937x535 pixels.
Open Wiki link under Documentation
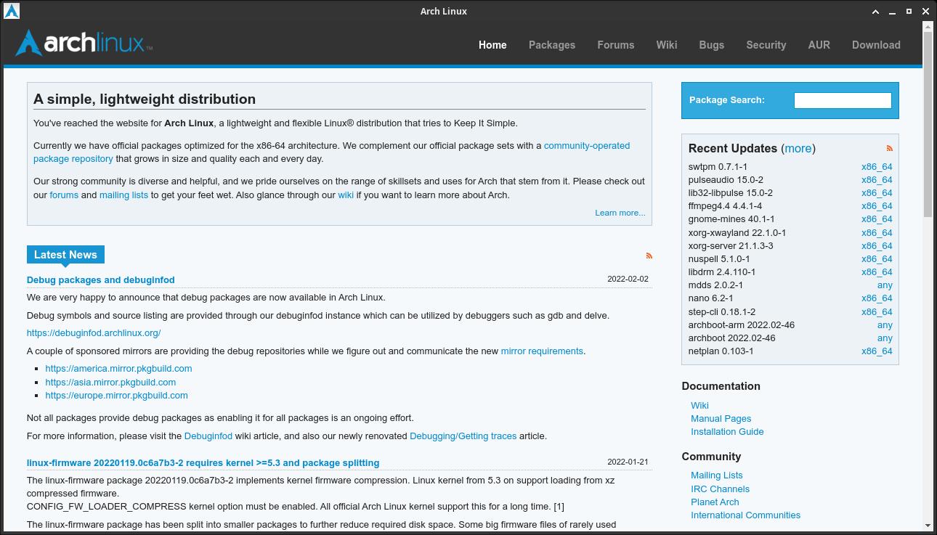tap(699, 405)
